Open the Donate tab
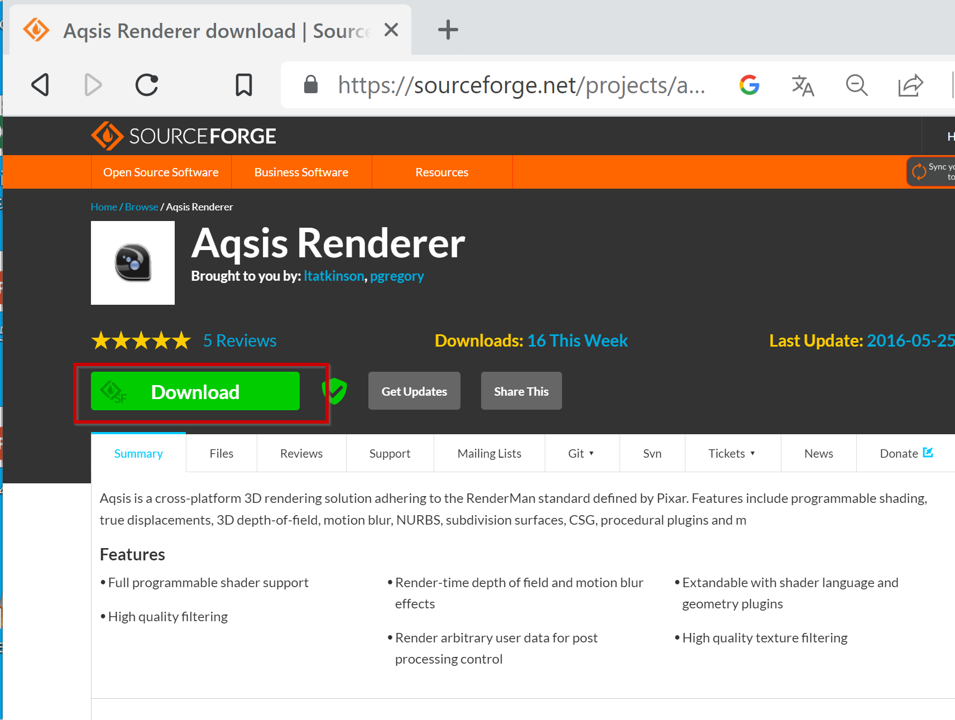 pyautogui.click(x=906, y=453)
